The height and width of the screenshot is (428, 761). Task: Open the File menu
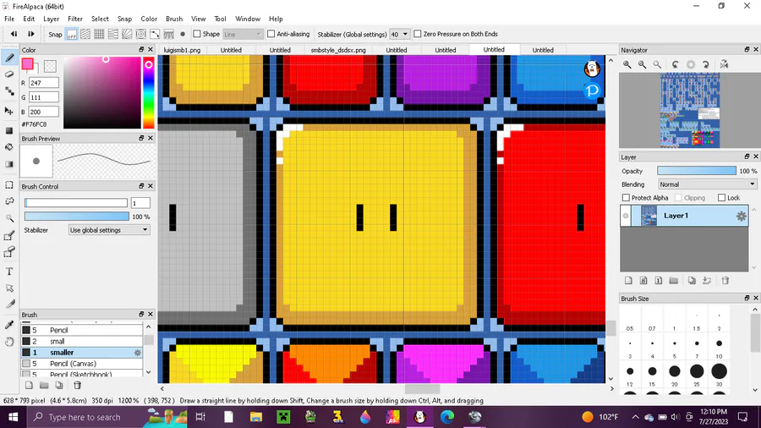pos(9,19)
